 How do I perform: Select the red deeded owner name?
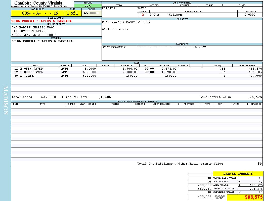(x=42, y=21)
